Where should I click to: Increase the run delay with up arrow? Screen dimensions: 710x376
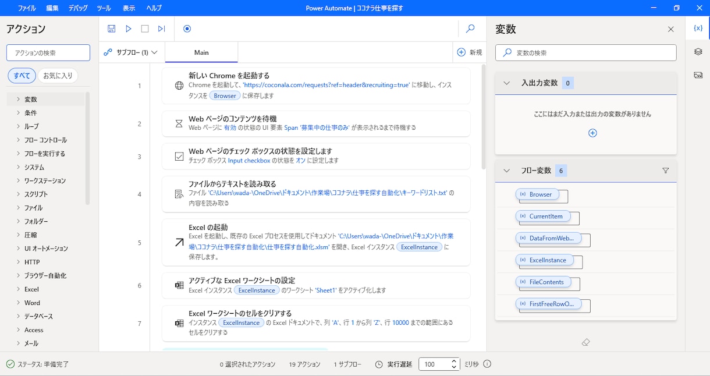pyautogui.click(x=455, y=361)
